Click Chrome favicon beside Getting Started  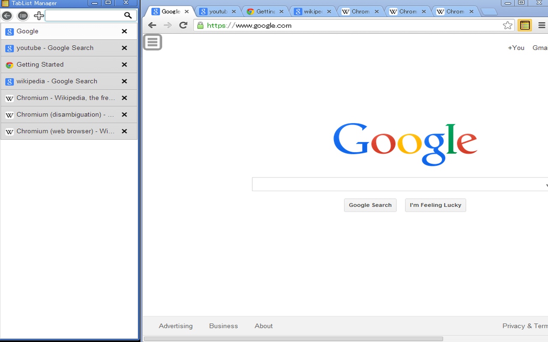click(x=9, y=65)
